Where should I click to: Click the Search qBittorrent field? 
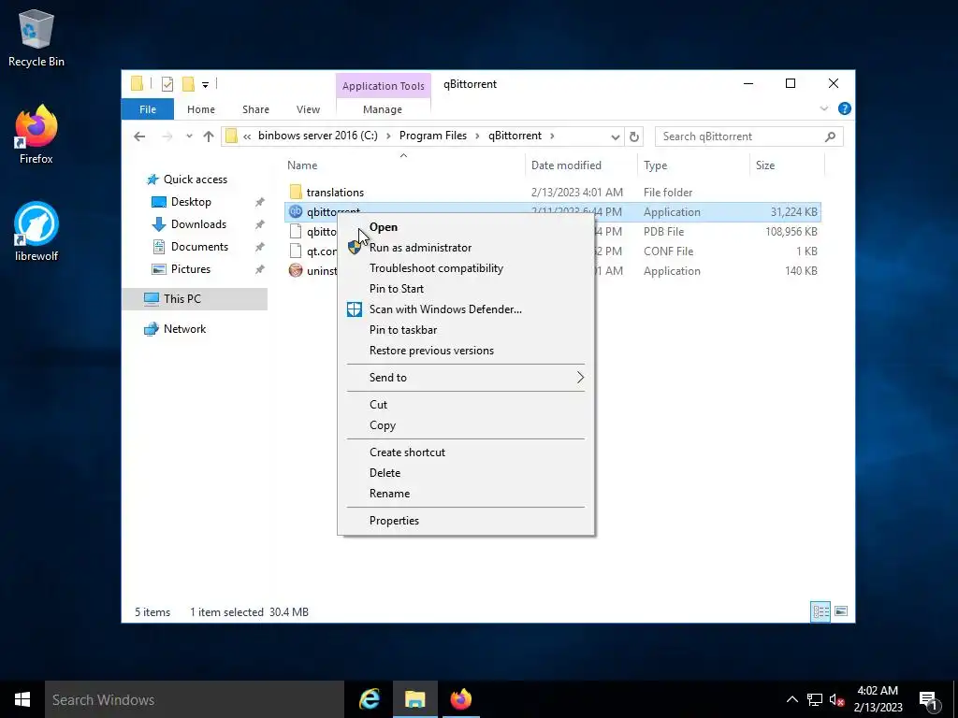coord(749,136)
